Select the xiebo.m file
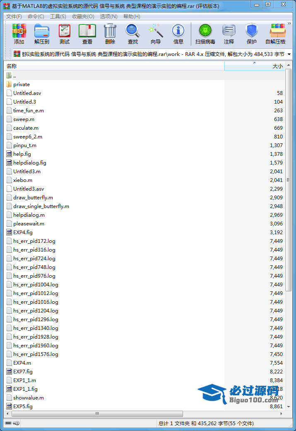The image size is (296, 431). click(x=23, y=180)
